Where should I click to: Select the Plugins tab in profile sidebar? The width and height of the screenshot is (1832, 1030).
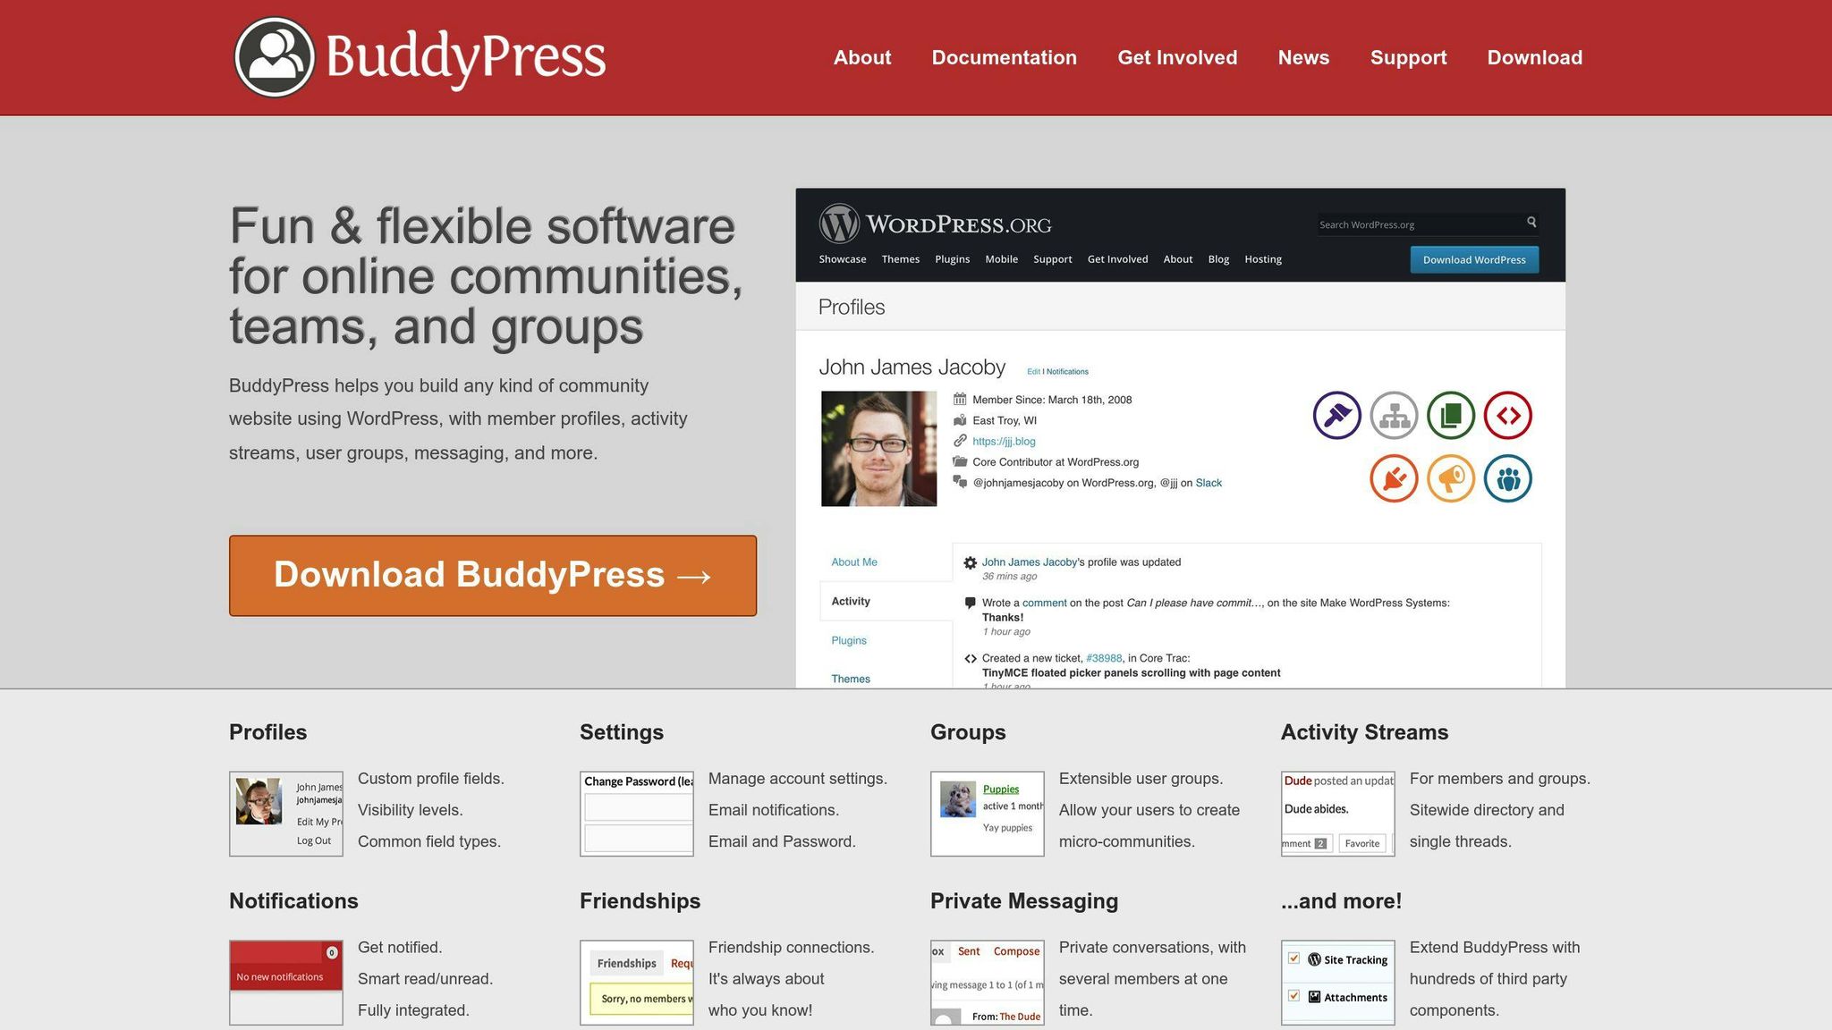click(849, 640)
